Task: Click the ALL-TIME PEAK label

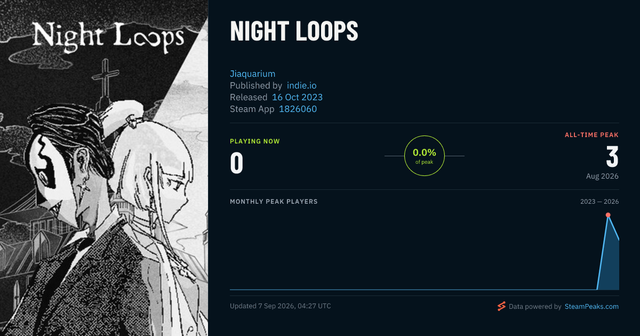Action: [x=591, y=135]
